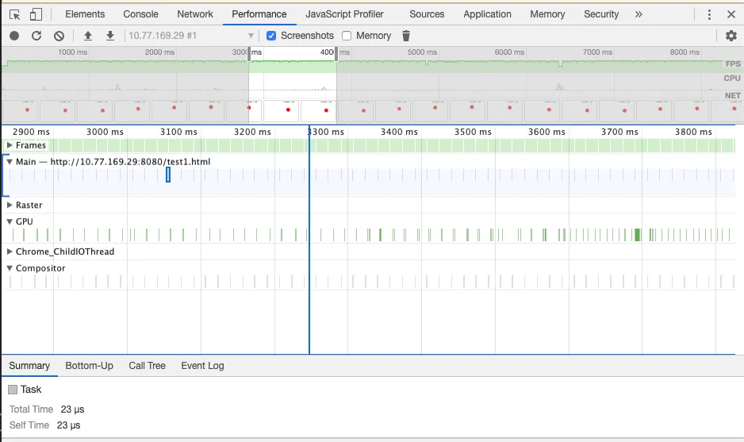Click the clear recording icon
The image size is (744, 442).
point(59,36)
